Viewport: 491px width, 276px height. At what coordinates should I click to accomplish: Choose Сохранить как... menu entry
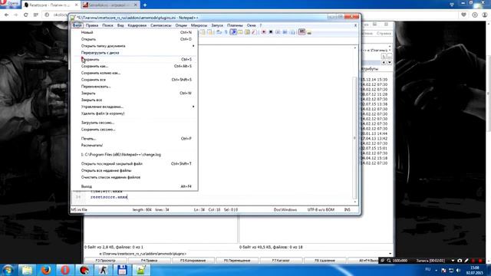pos(135,66)
